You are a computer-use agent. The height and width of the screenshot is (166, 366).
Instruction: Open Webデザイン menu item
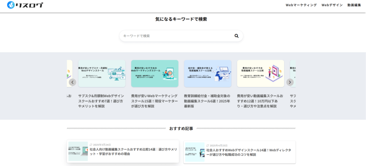point(332,5)
